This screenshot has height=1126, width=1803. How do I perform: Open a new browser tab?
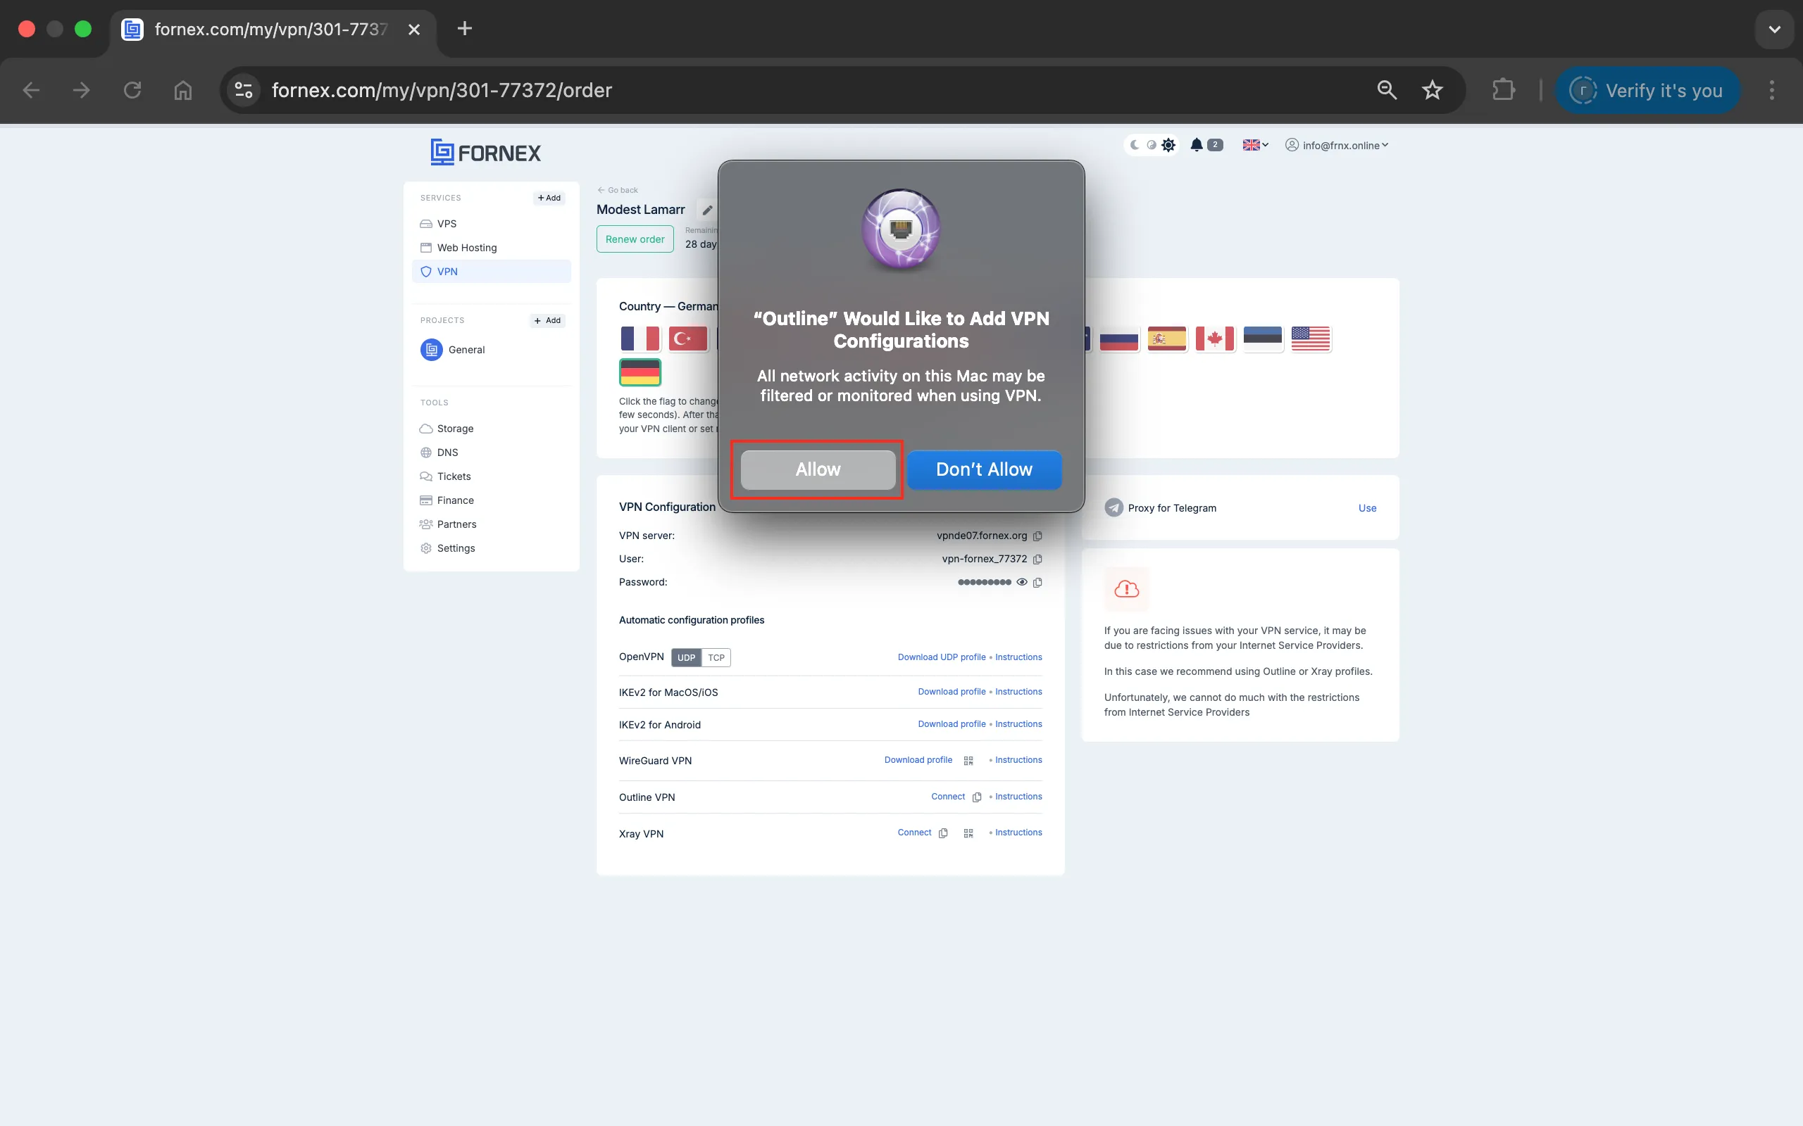pyautogui.click(x=464, y=28)
